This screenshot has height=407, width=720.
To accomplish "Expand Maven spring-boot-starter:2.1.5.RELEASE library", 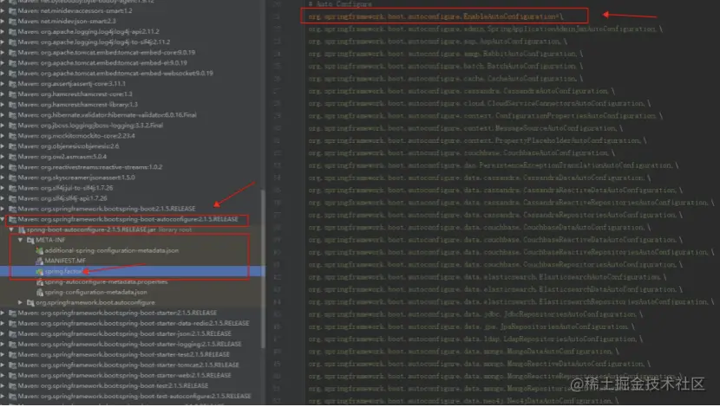I will point(3,313).
